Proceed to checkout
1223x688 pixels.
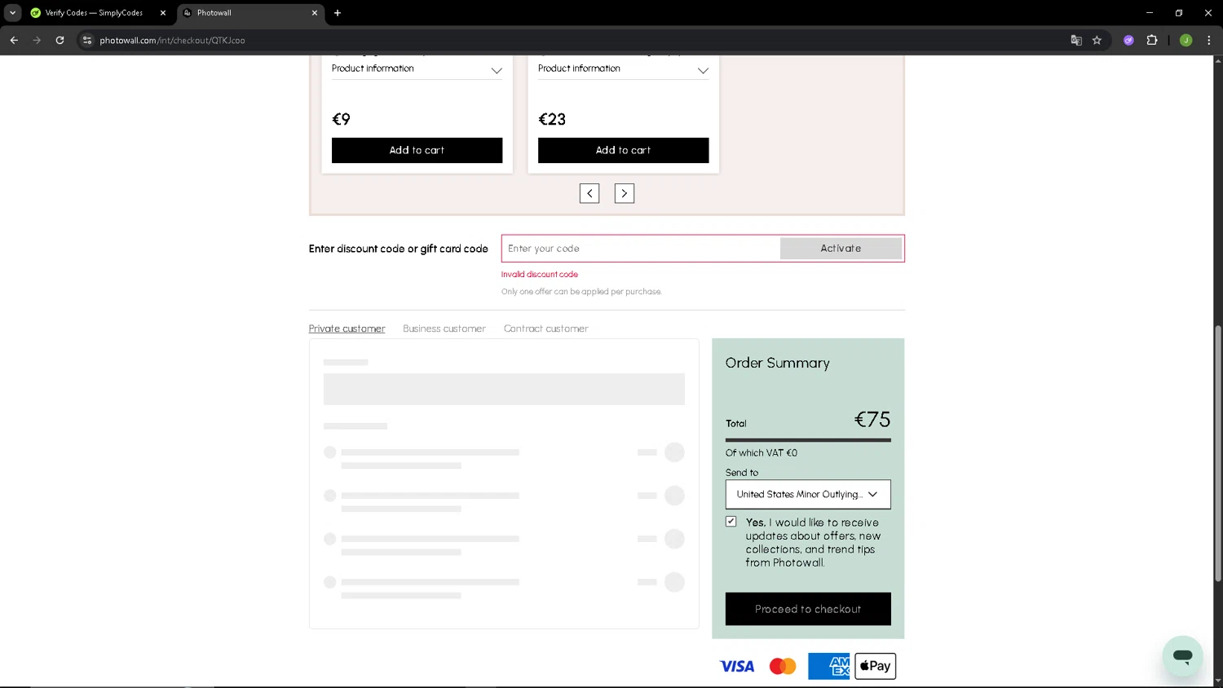tap(808, 609)
